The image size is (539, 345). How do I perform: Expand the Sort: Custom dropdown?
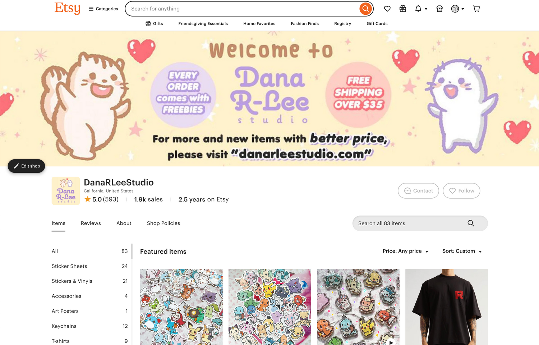[x=462, y=251]
